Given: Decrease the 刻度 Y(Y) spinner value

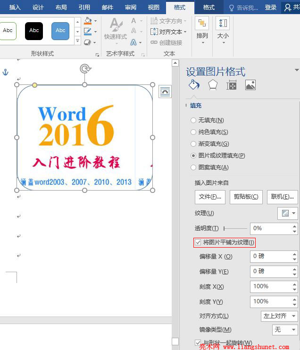Looking at the screenshot, I should [295, 304].
